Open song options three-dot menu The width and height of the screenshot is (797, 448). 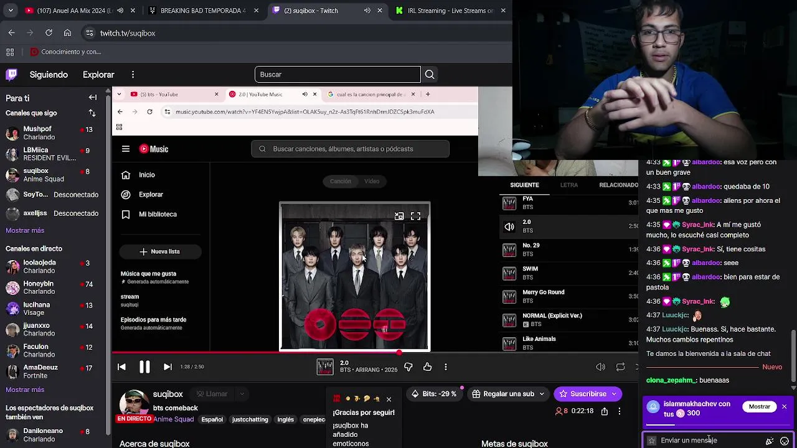pos(446,367)
